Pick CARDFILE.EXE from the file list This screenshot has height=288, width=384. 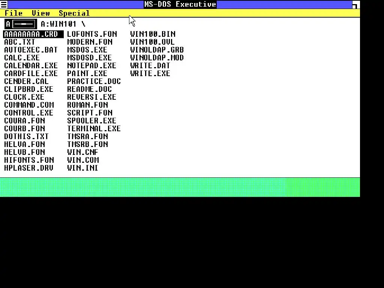[x=31, y=73]
